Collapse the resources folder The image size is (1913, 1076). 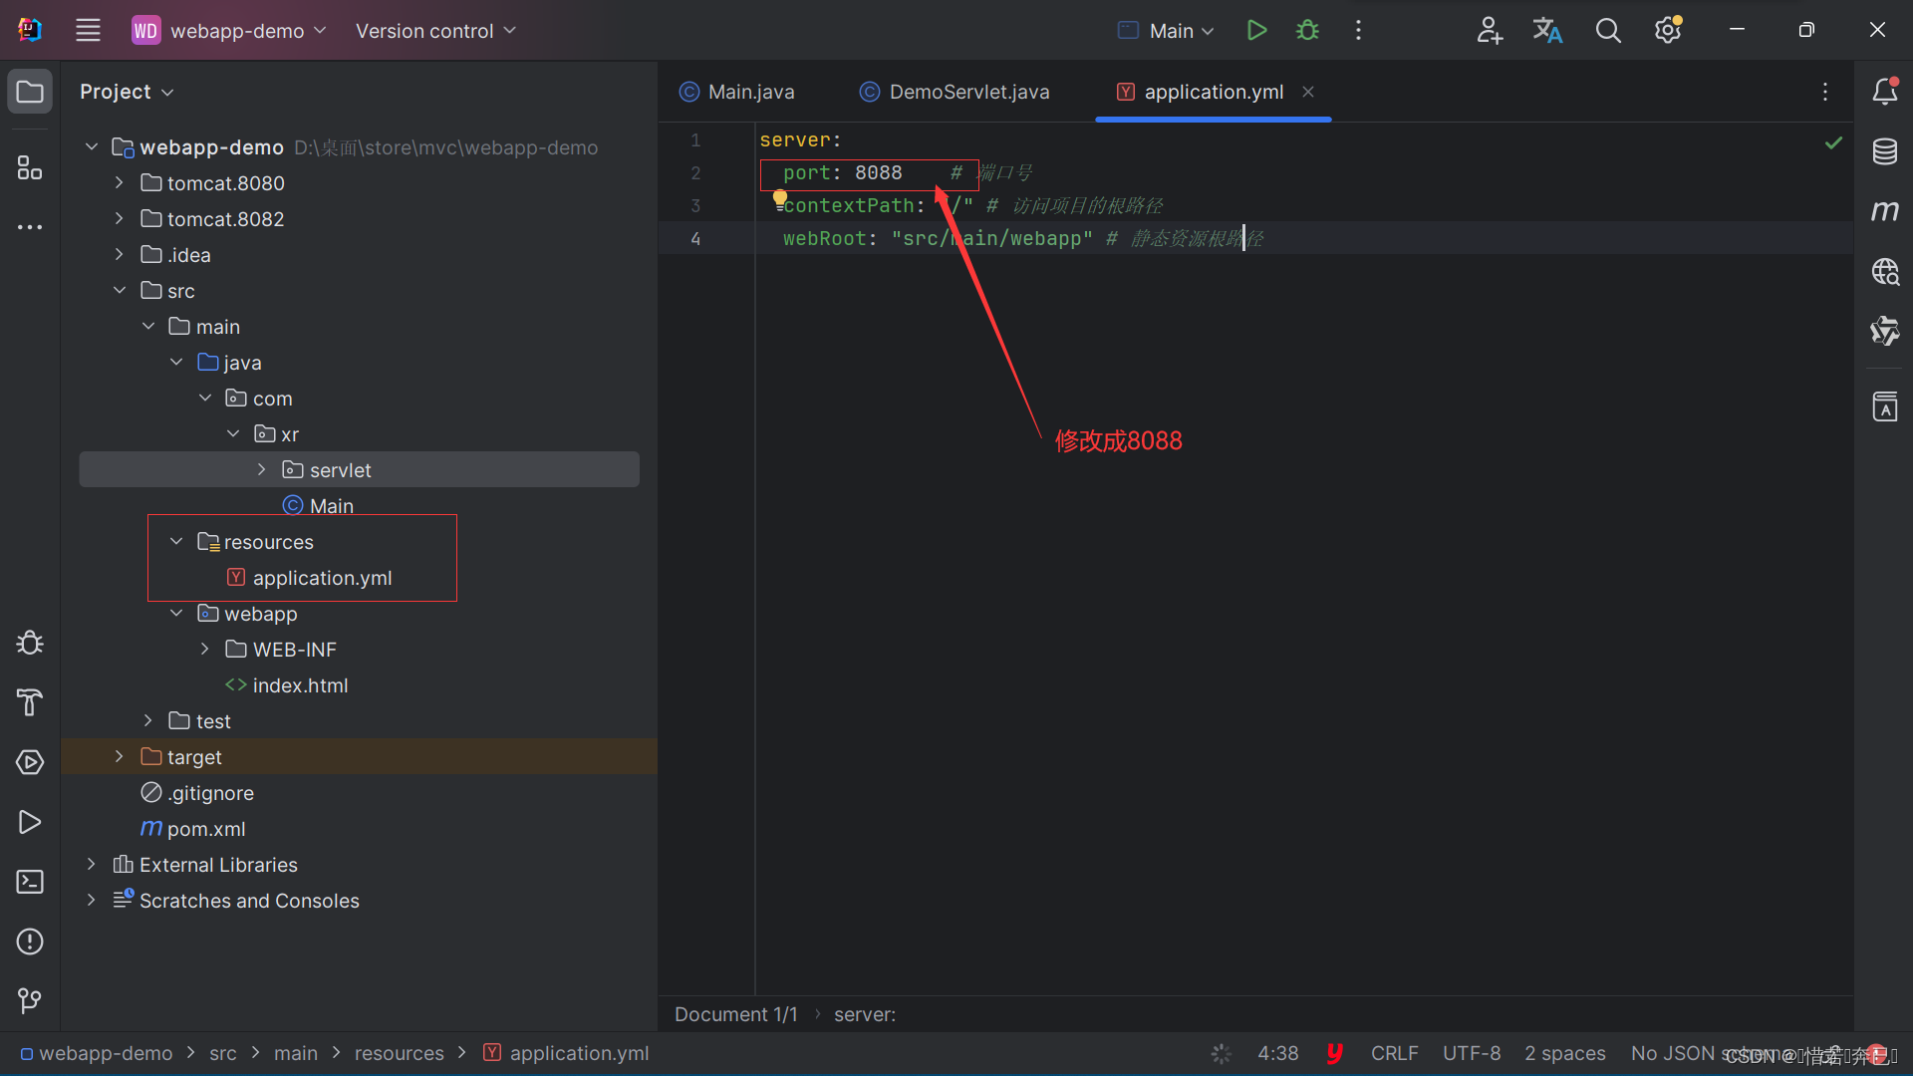coord(176,542)
